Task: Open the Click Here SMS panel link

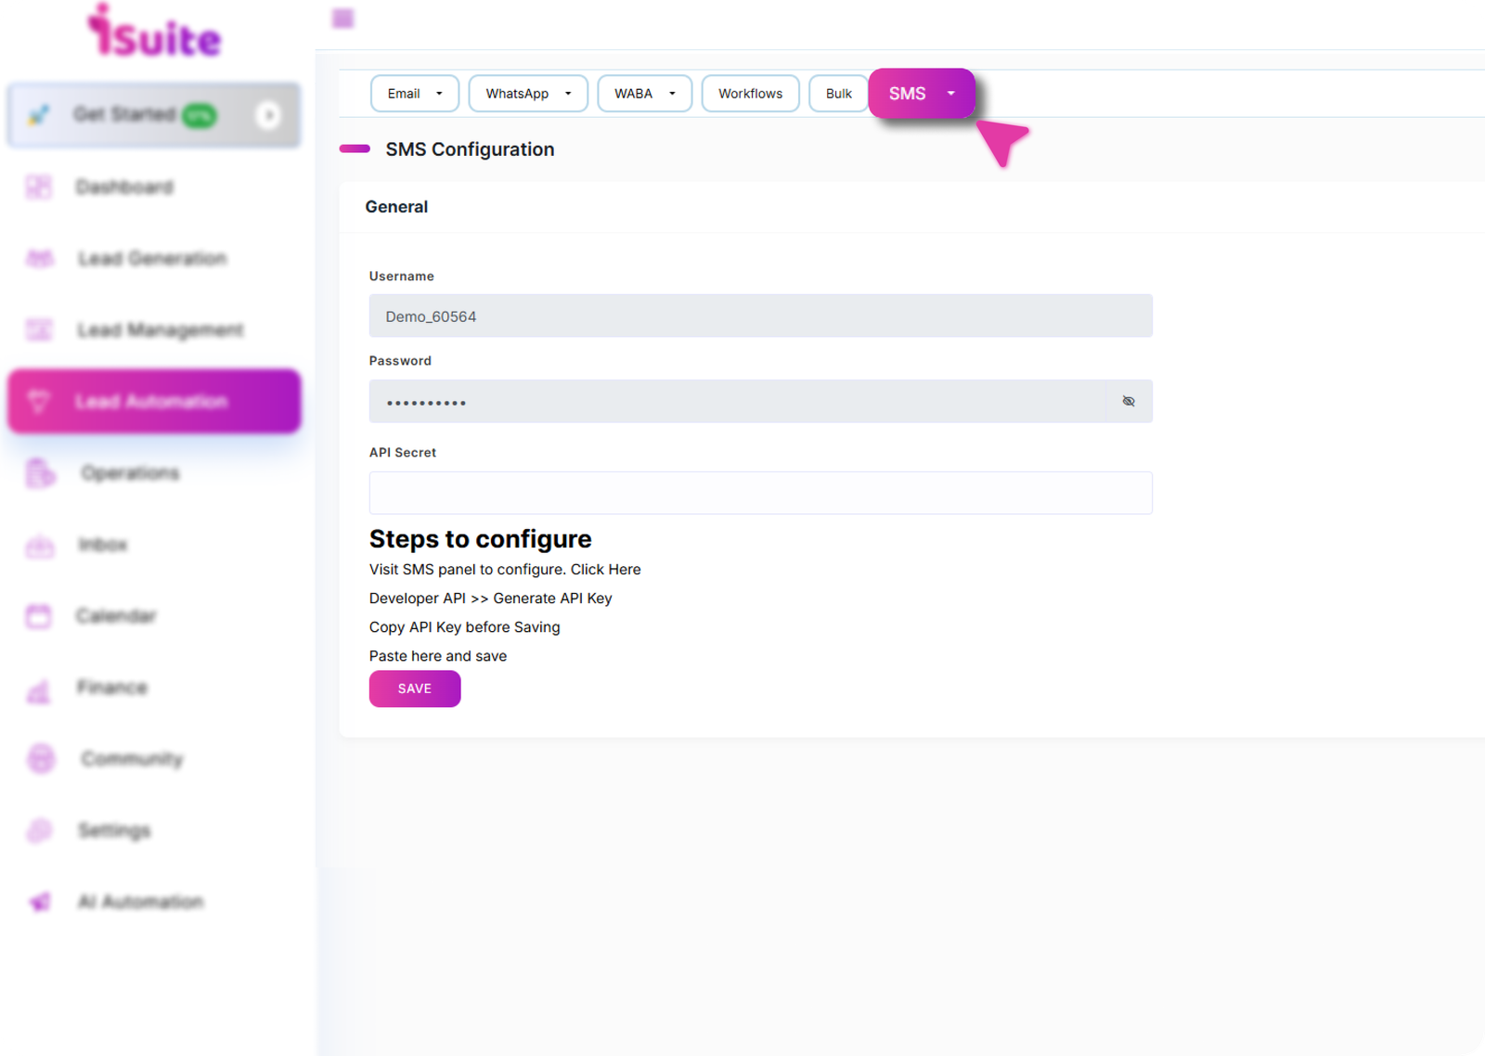Action: coord(608,569)
